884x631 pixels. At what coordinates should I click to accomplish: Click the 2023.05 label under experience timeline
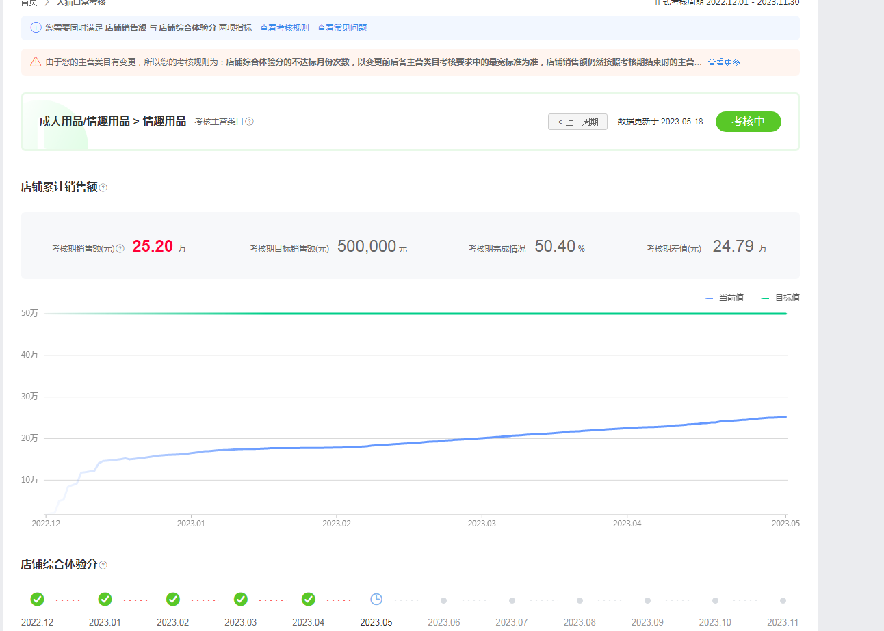(376, 622)
